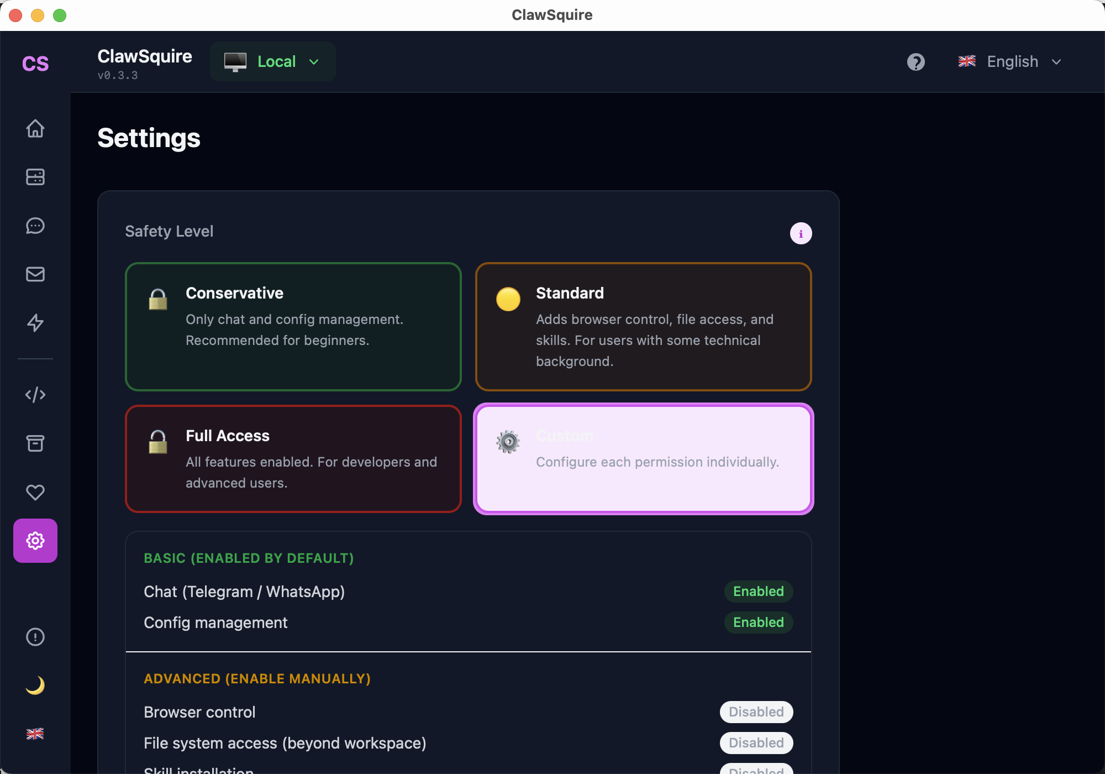Open the Settings page from the sidebar
The image size is (1105, 774).
35,541
